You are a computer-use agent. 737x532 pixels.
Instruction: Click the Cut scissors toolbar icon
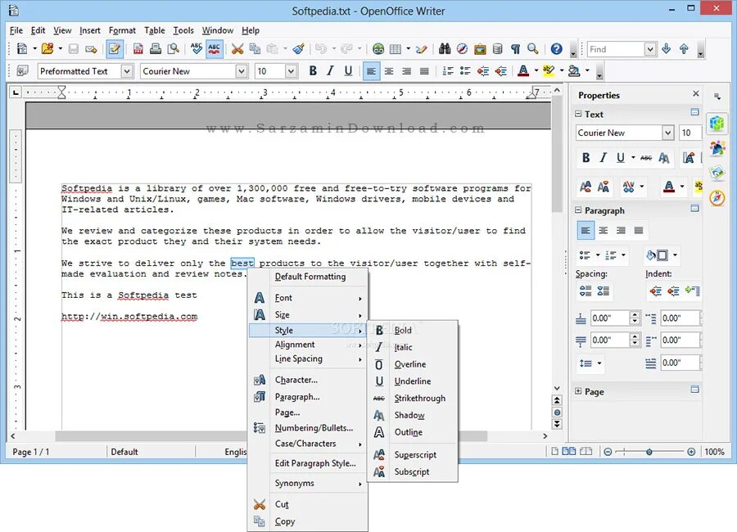tap(237, 49)
